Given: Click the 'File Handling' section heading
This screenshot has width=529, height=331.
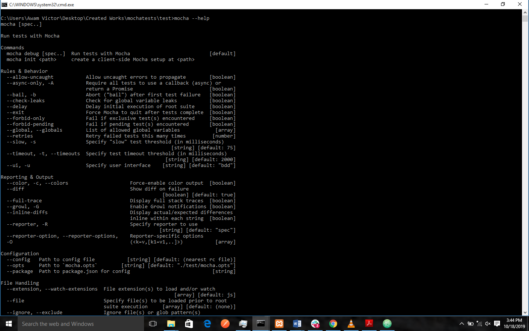Looking at the screenshot, I should 20,283.
